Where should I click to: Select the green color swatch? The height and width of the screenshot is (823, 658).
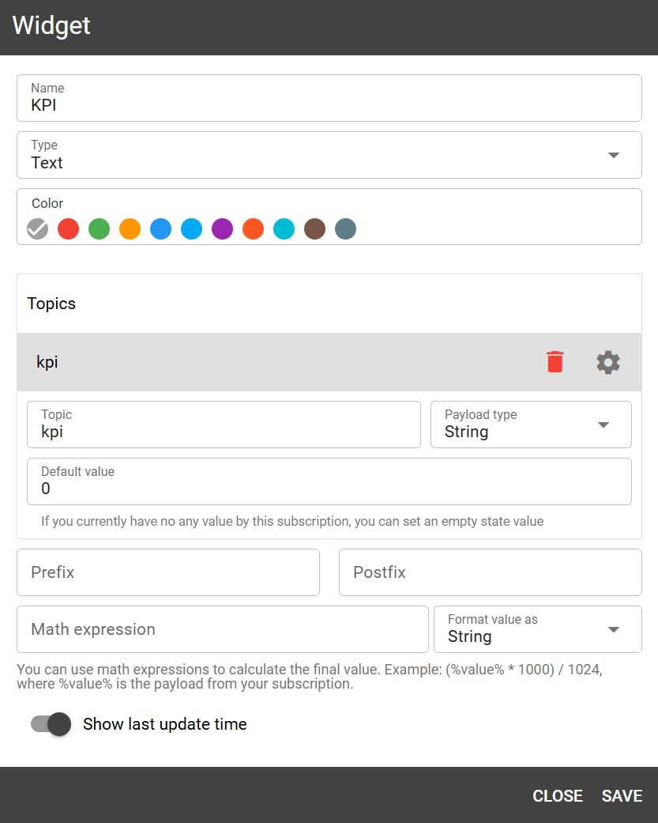(99, 228)
